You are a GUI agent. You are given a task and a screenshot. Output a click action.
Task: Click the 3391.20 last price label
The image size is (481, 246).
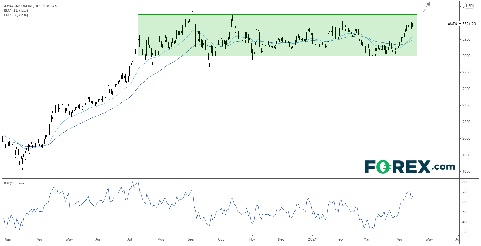pos(469,24)
